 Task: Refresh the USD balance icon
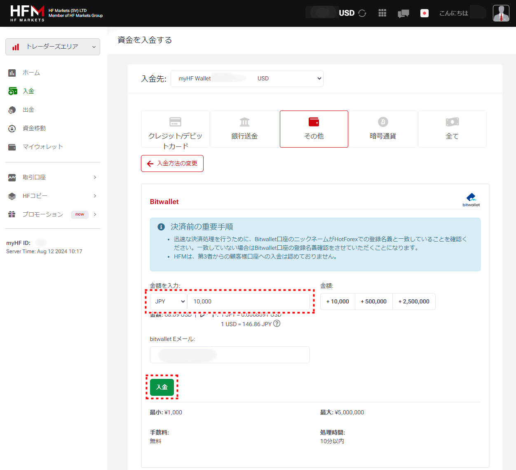point(362,13)
